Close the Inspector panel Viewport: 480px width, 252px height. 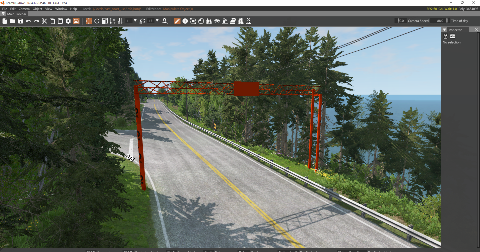pyautogui.click(x=476, y=29)
